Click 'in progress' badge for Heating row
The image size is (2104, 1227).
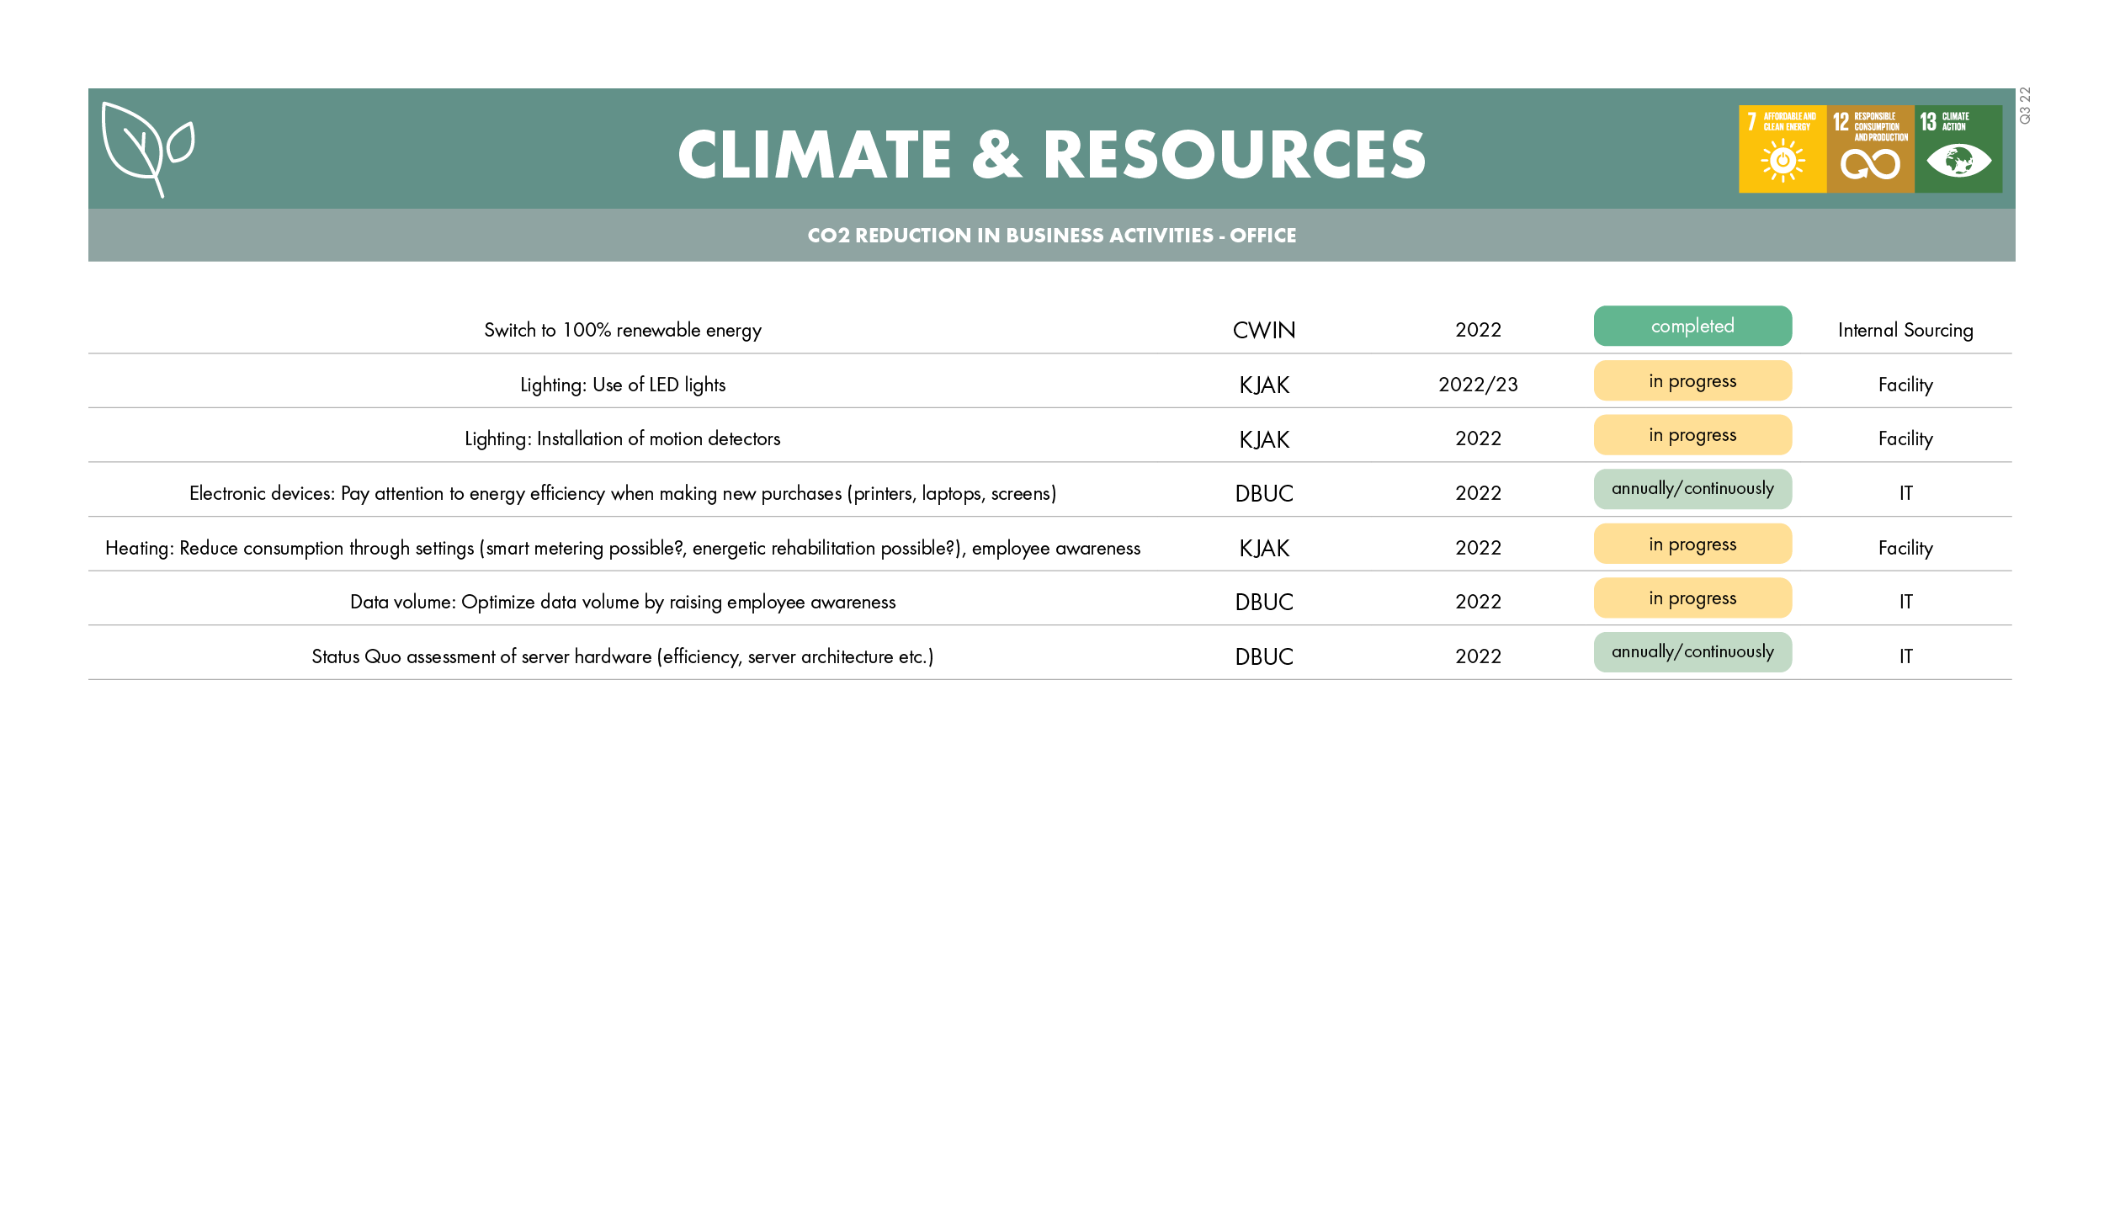(x=1692, y=544)
